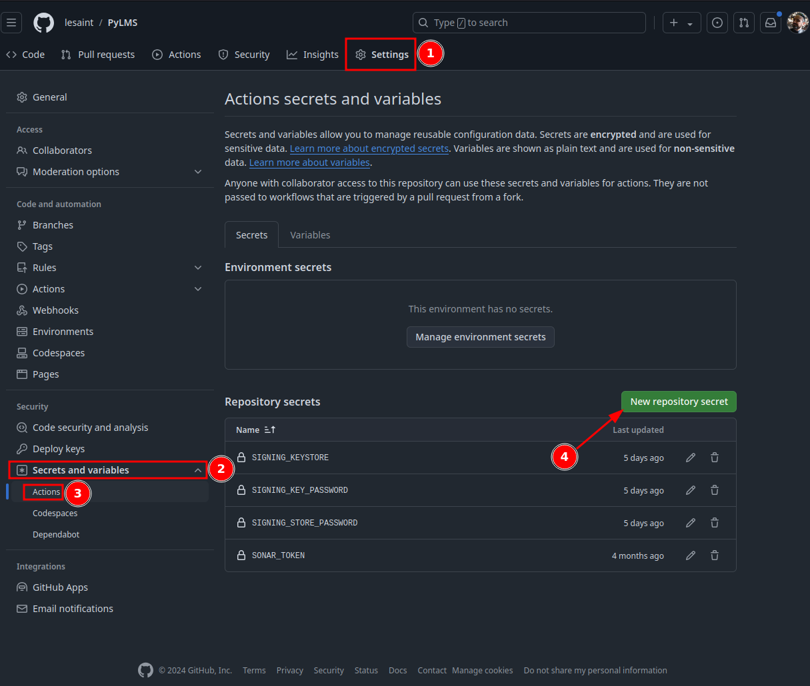Click New repository secret button
This screenshot has height=686, width=810.
[x=679, y=402]
